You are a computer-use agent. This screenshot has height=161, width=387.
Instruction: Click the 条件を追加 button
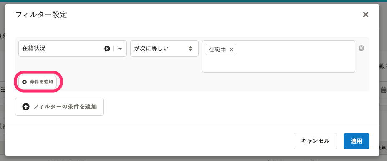tap(38, 82)
